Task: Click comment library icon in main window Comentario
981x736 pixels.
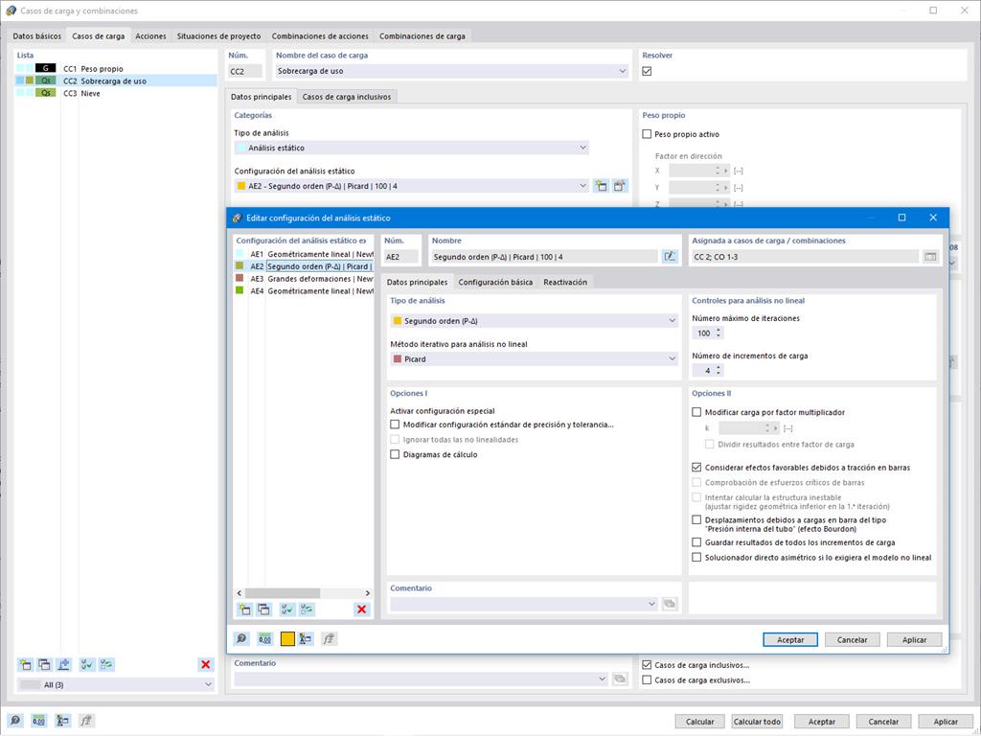Action: click(x=620, y=679)
